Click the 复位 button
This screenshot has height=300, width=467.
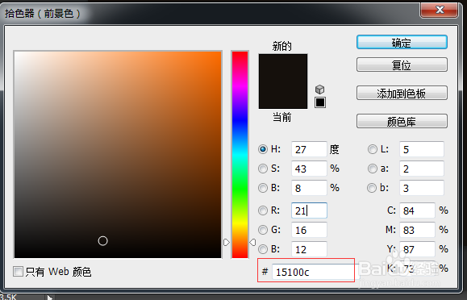click(402, 65)
